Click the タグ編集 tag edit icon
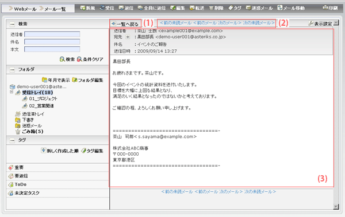This screenshot has height=217, width=345. (83, 151)
